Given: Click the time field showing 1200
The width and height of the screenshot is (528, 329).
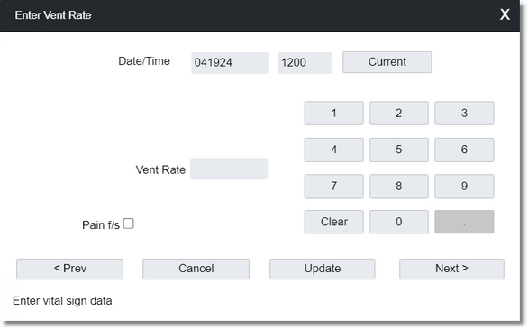Looking at the screenshot, I should coord(305,62).
